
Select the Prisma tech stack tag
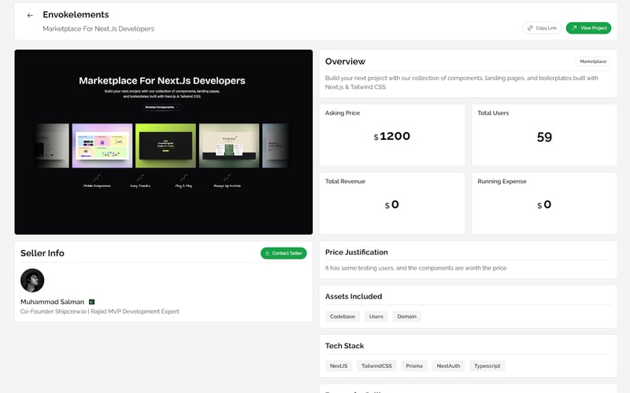(414, 365)
